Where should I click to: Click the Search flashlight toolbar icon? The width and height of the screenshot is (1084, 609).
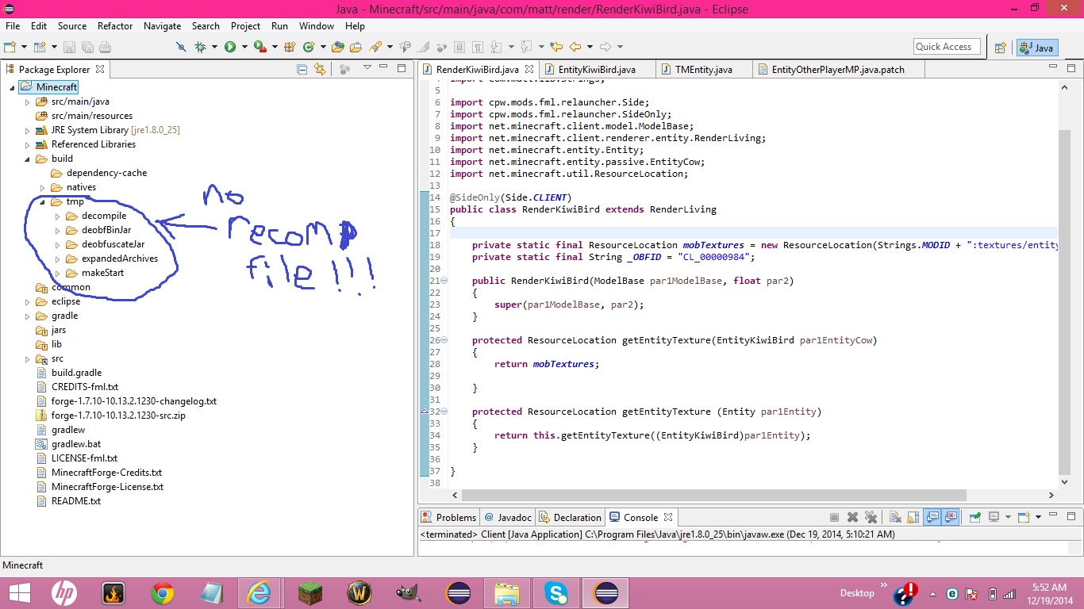375,47
